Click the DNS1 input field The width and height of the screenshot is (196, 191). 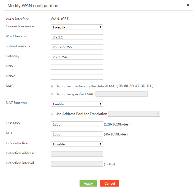[77, 67]
